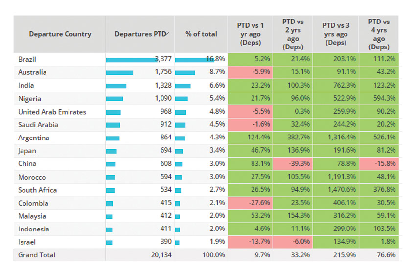
Task: Select the India departures bar
Action: pyautogui.click(x=116, y=86)
